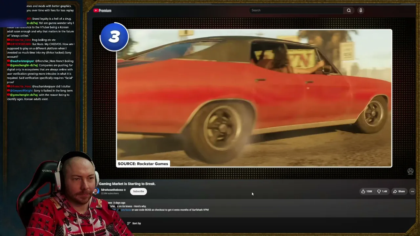The height and width of the screenshot is (236, 420).
Task: Open the Share dialog for the video
Action: [x=399, y=191]
